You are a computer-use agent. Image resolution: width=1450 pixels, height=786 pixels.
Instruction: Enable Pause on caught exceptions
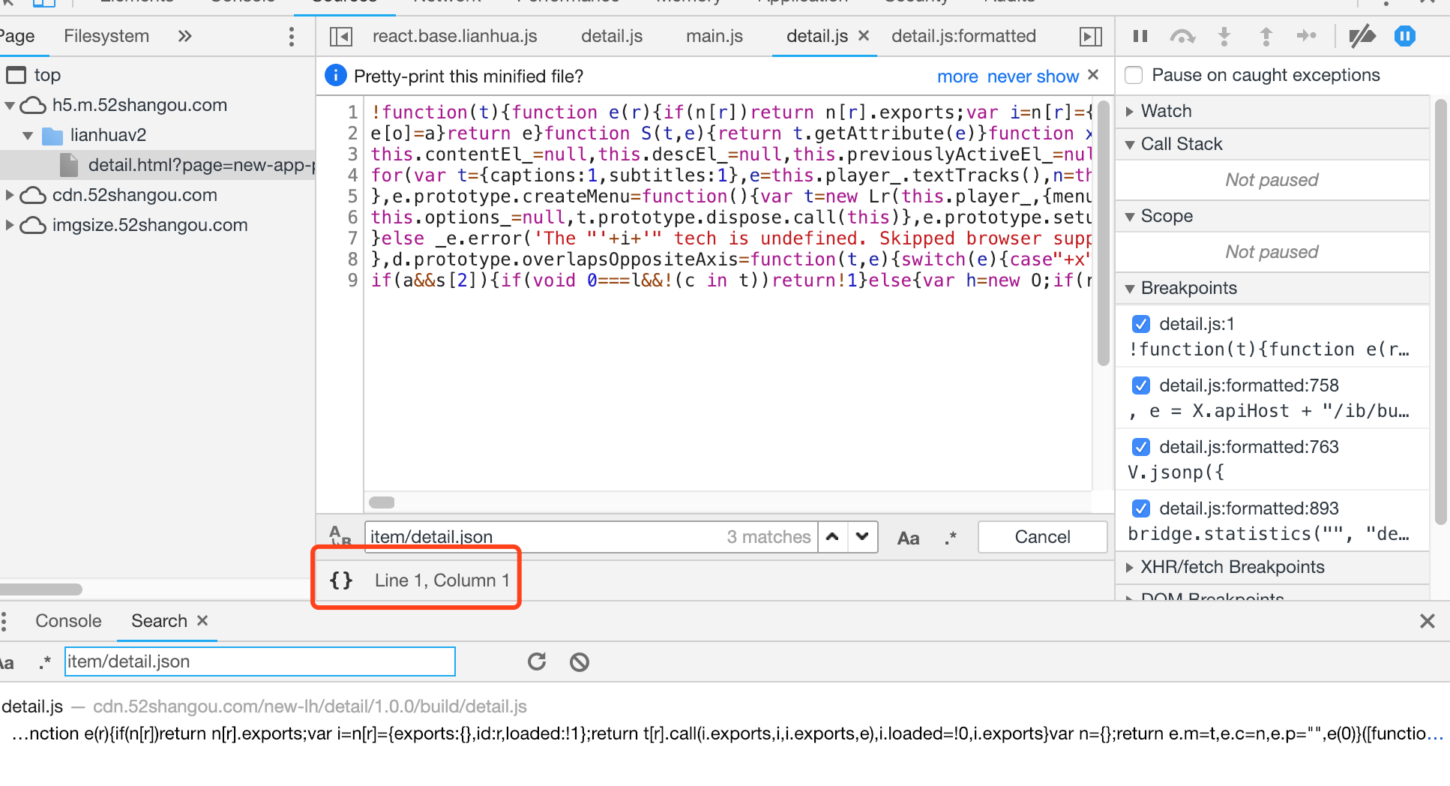[1134, 75]
